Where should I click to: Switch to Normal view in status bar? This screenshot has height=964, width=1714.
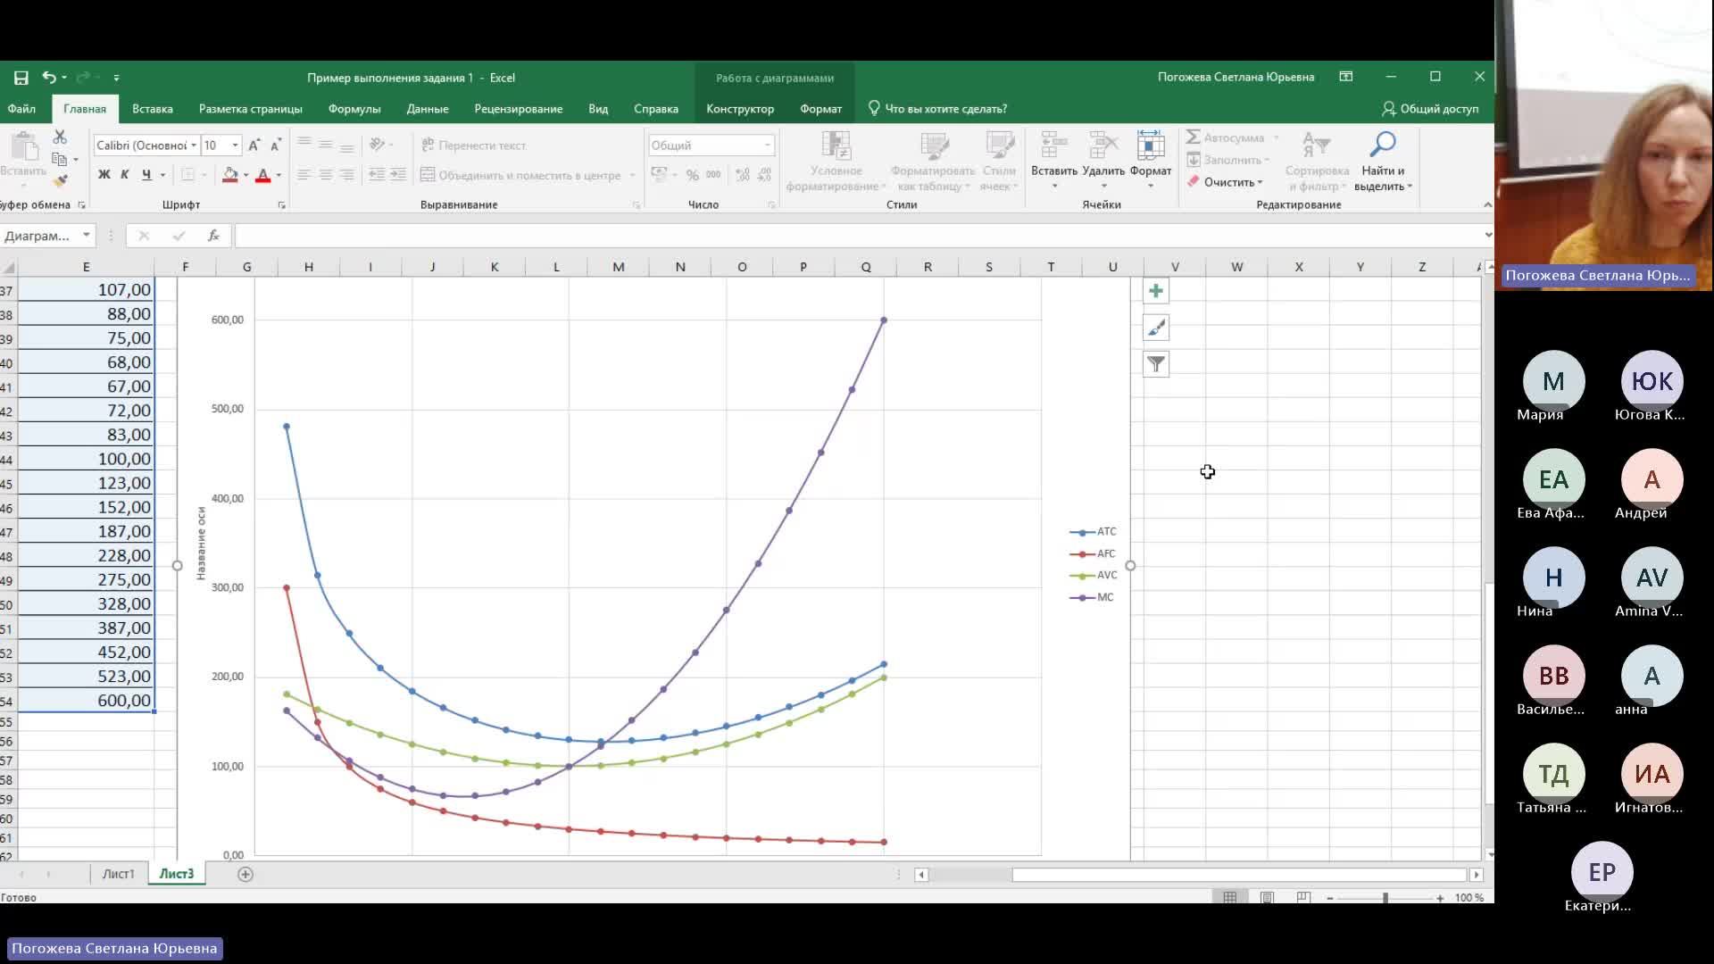coord(1230,898)
